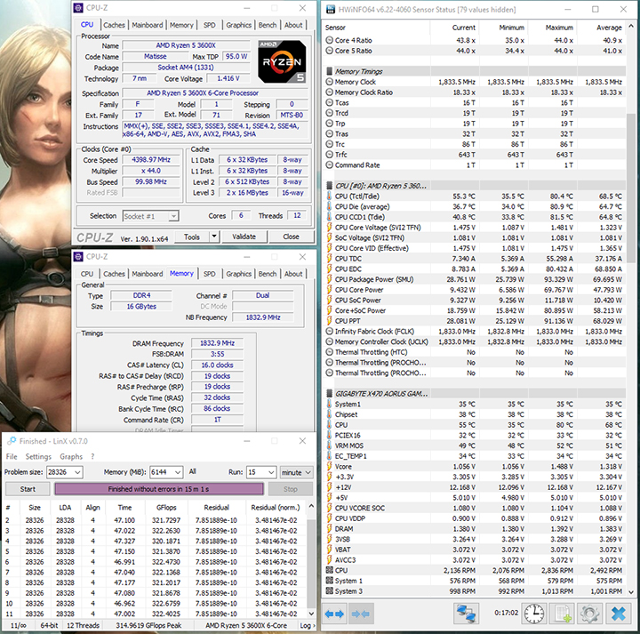
Task: Click HWiNFO shrink layout arrows icon
Action: click(x=360, y=614)
